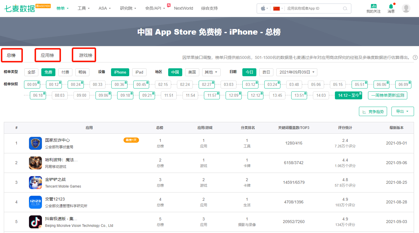Click keyword coverage 20952/7260
Image resolution: width=419 pixels, height=233 pixels.
click(x=294, y=222)
